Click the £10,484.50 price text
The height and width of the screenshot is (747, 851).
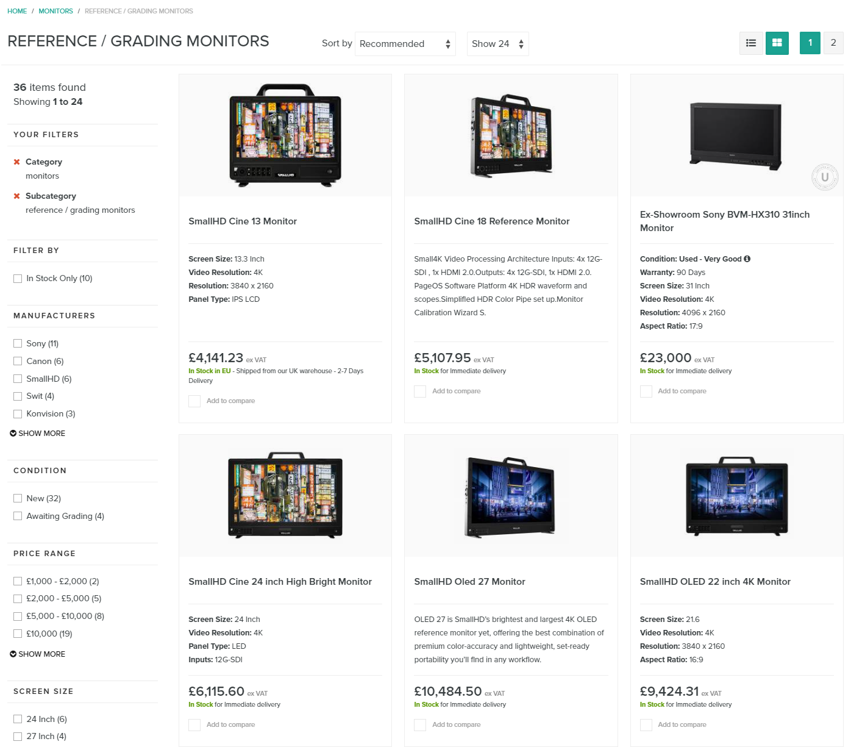click(448, 692)
